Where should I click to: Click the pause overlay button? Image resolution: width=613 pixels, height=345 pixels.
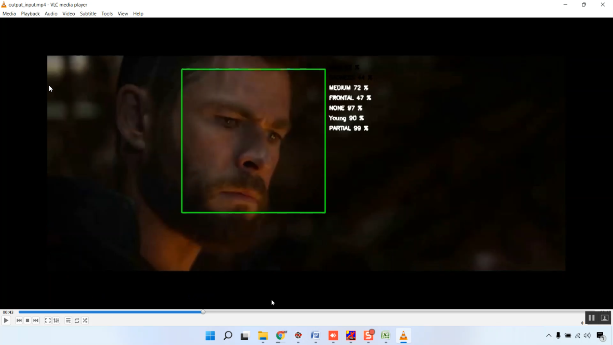point(591,318)
